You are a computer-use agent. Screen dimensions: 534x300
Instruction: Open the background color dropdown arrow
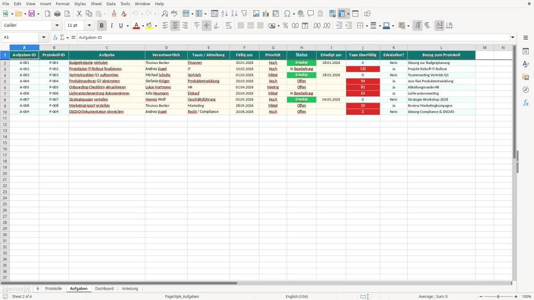(156, 26)
